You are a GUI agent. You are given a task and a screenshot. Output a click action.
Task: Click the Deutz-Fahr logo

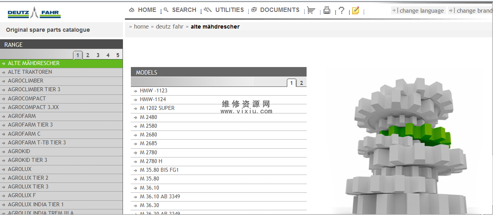[x=34, y=13]
